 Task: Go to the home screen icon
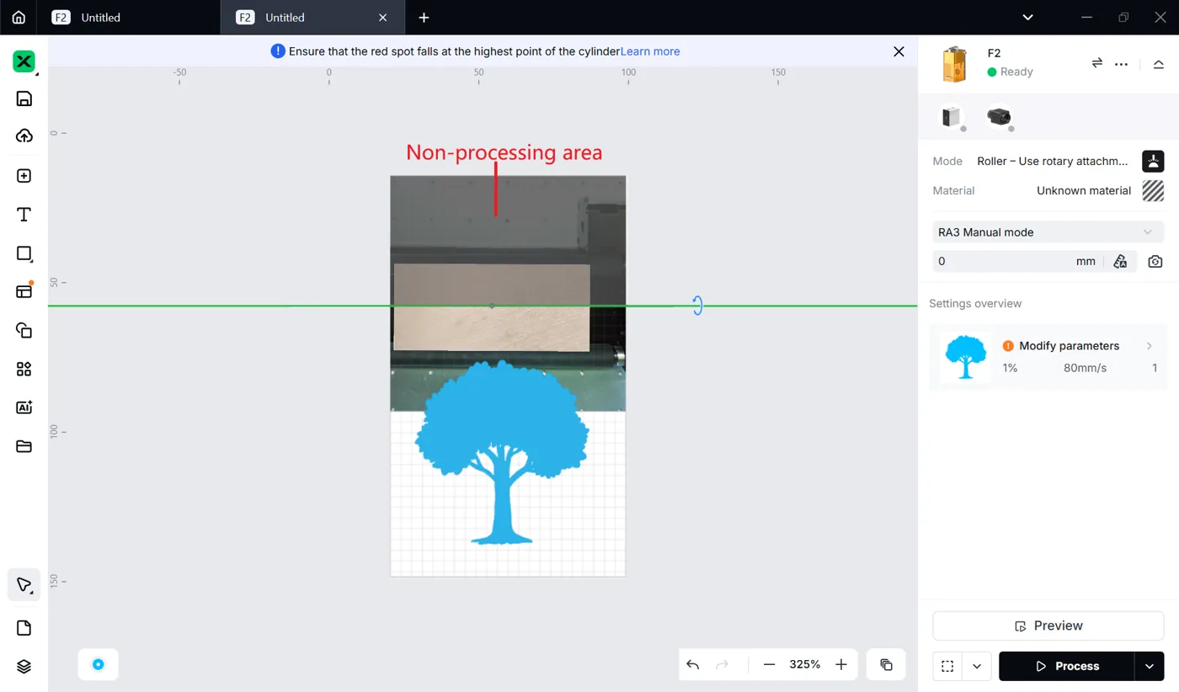(x=19, y=17)
